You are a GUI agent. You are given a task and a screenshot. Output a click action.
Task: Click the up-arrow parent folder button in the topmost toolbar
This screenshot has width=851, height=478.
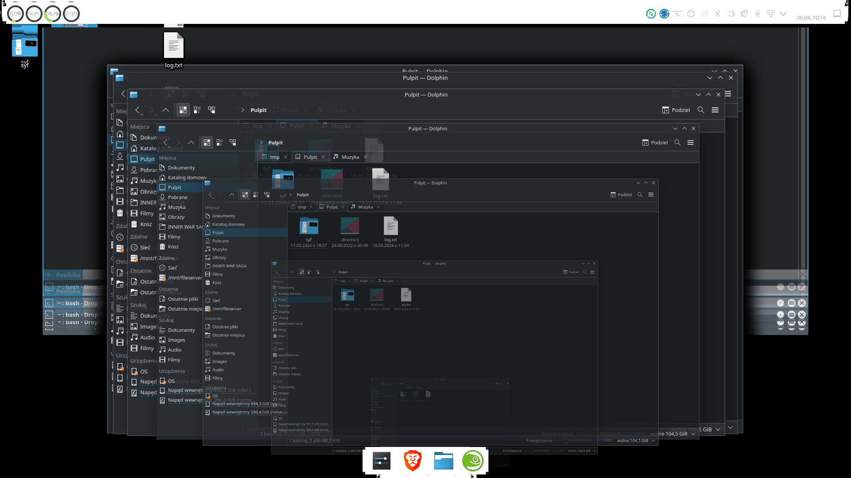coord(165,110)
